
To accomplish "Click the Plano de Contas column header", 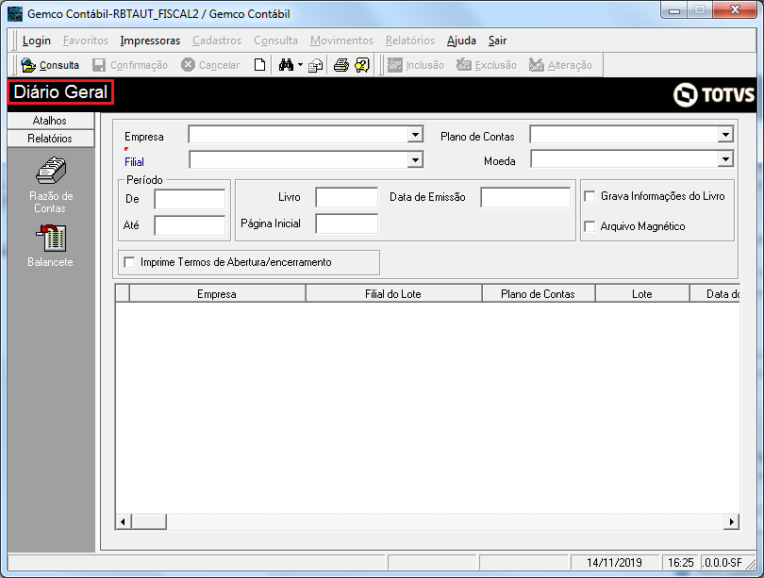I will [539, 294].
